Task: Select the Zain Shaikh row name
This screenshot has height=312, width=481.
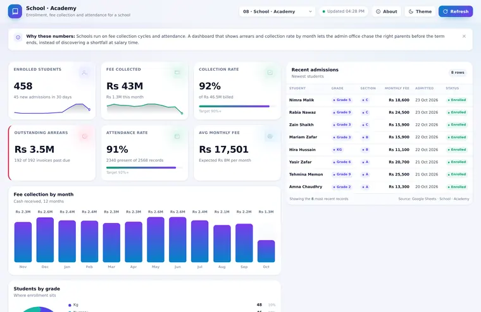Action: (x=301, y=124)
